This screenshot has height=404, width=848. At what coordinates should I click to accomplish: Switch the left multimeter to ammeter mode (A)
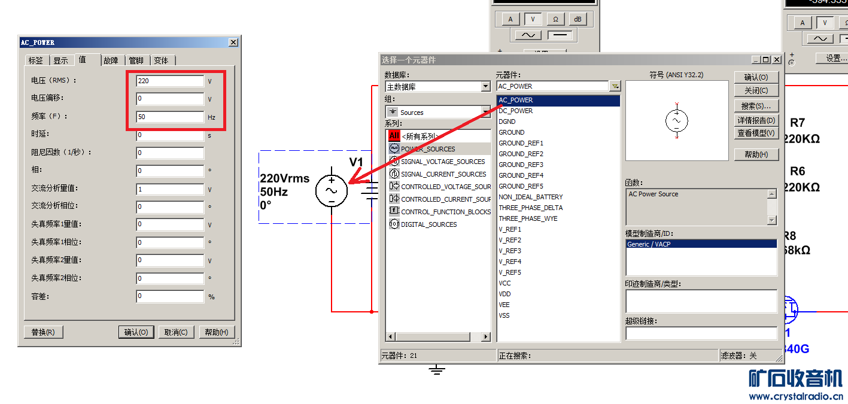click(x=510, y=19)
